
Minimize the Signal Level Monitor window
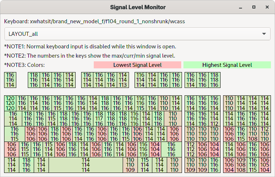[241, 7]
